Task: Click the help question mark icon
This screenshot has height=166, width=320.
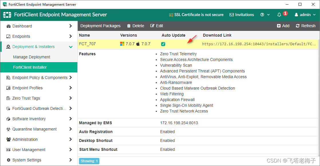Action: (x=262, y=15)
